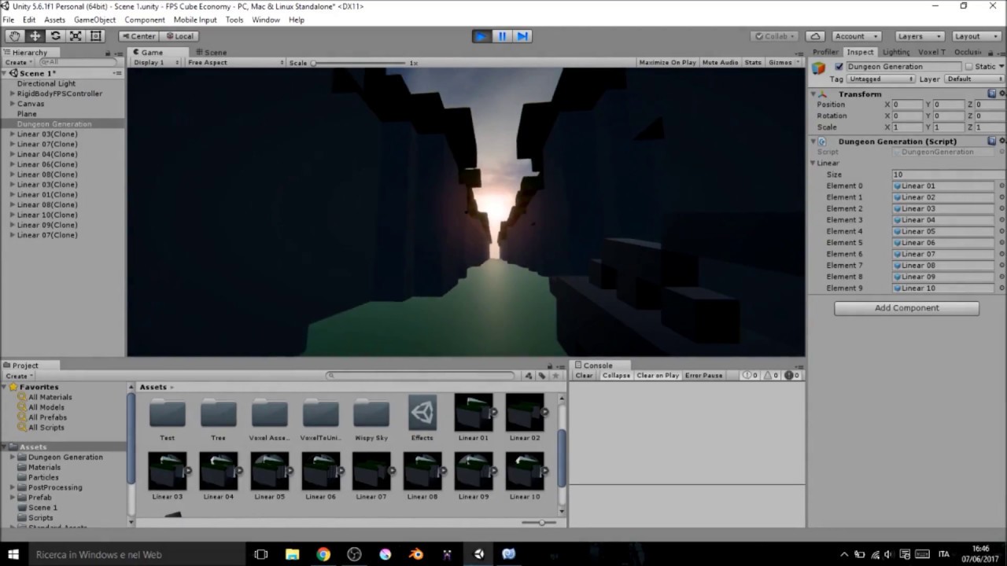Screen dimensions: 1007x566
Task: Select the Rect transform tool
Action: pos(96,36)
